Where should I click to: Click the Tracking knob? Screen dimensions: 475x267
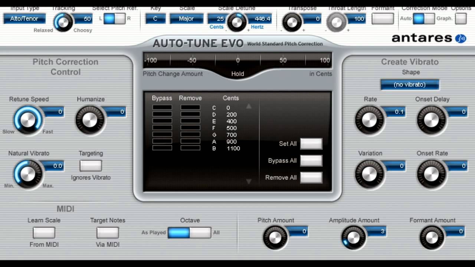pyautogui.click(x=63, y=22)
